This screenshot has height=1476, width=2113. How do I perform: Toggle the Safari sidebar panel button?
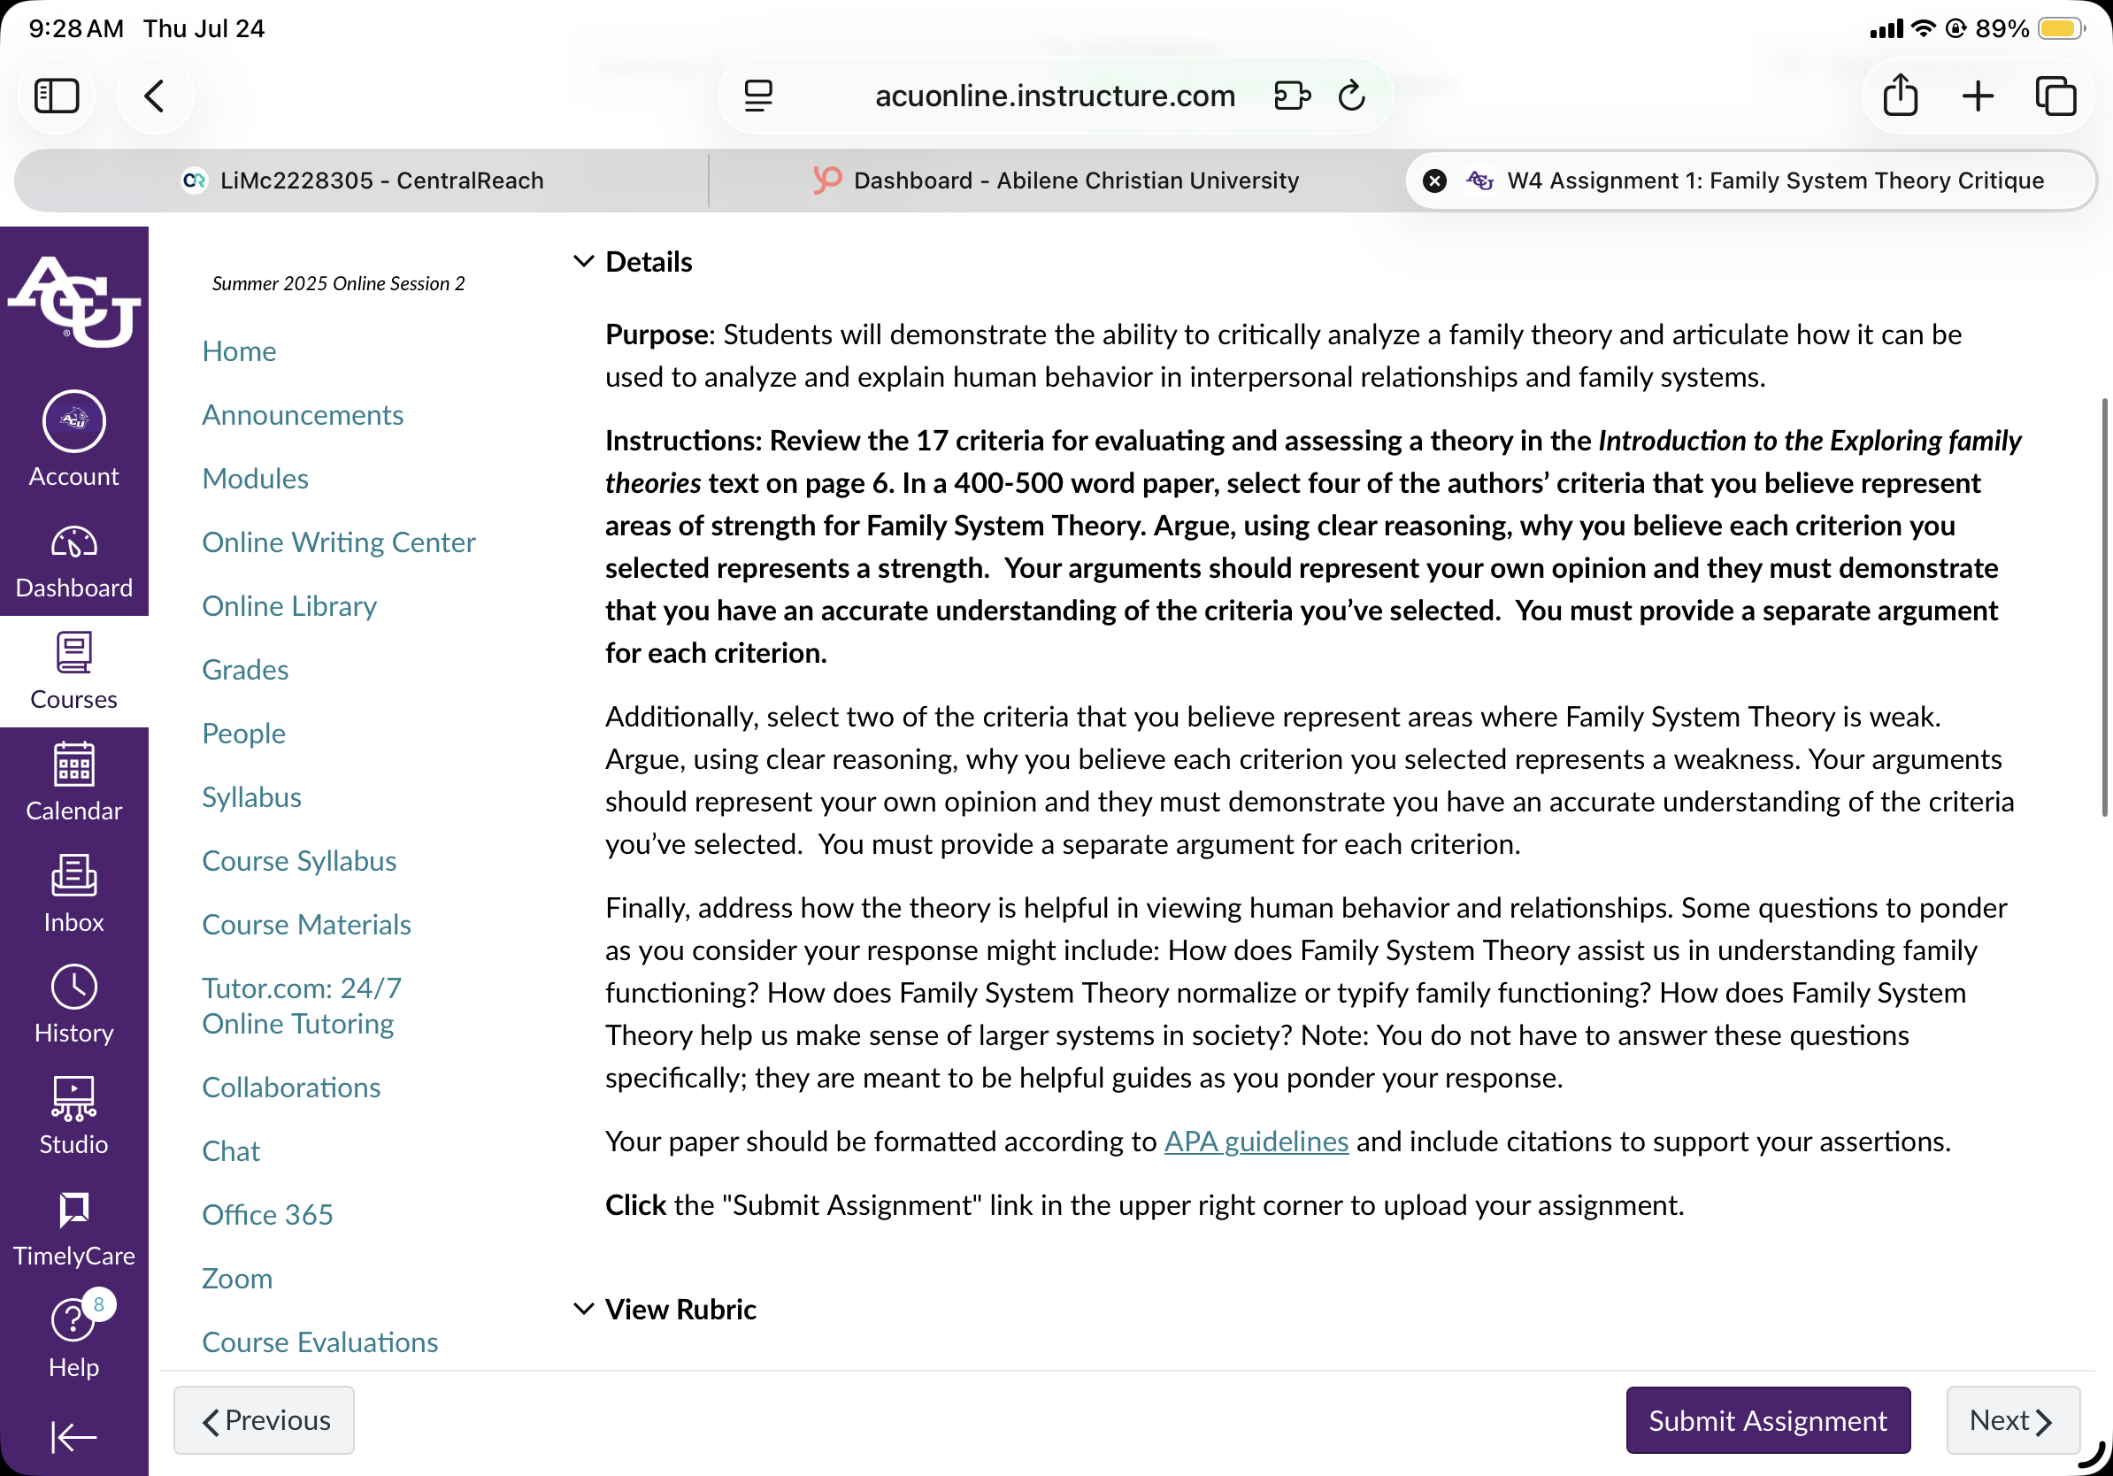(56, 96)
